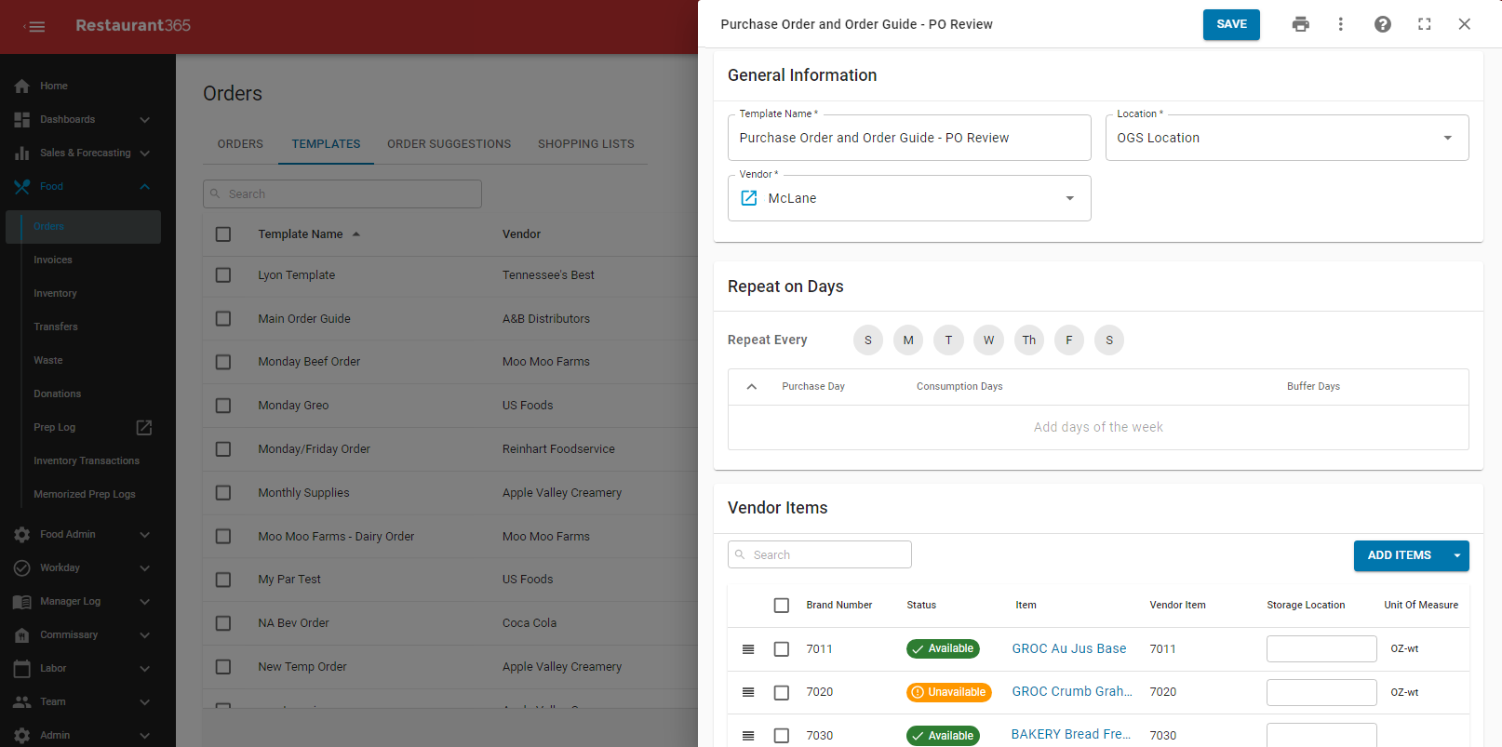The height and width of the screenshot is (747, 1502).
Task: Print the purchase order template
Action: click(x=1301, y=24)
